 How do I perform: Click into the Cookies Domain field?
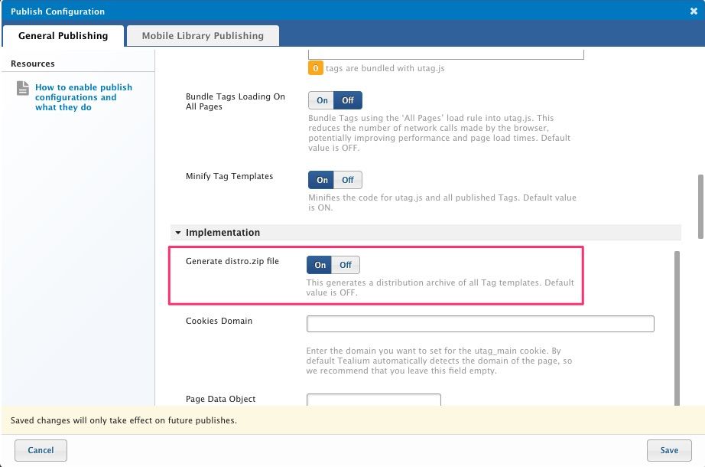(x=480, y=324)
